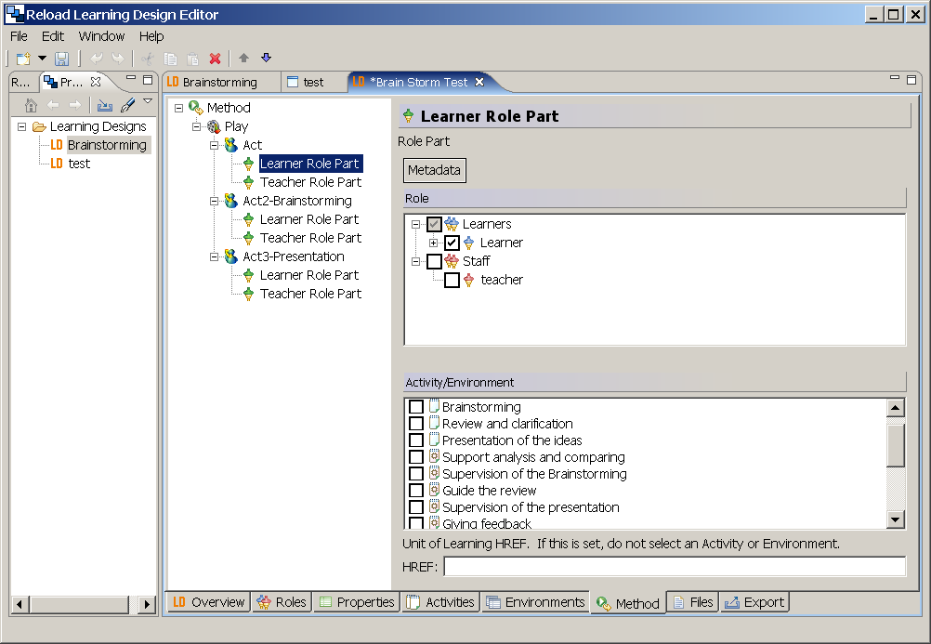Viewport: 931px width, 644px height.
Task: Click the red Delete icon in toolbar
Action: [216, 59]
